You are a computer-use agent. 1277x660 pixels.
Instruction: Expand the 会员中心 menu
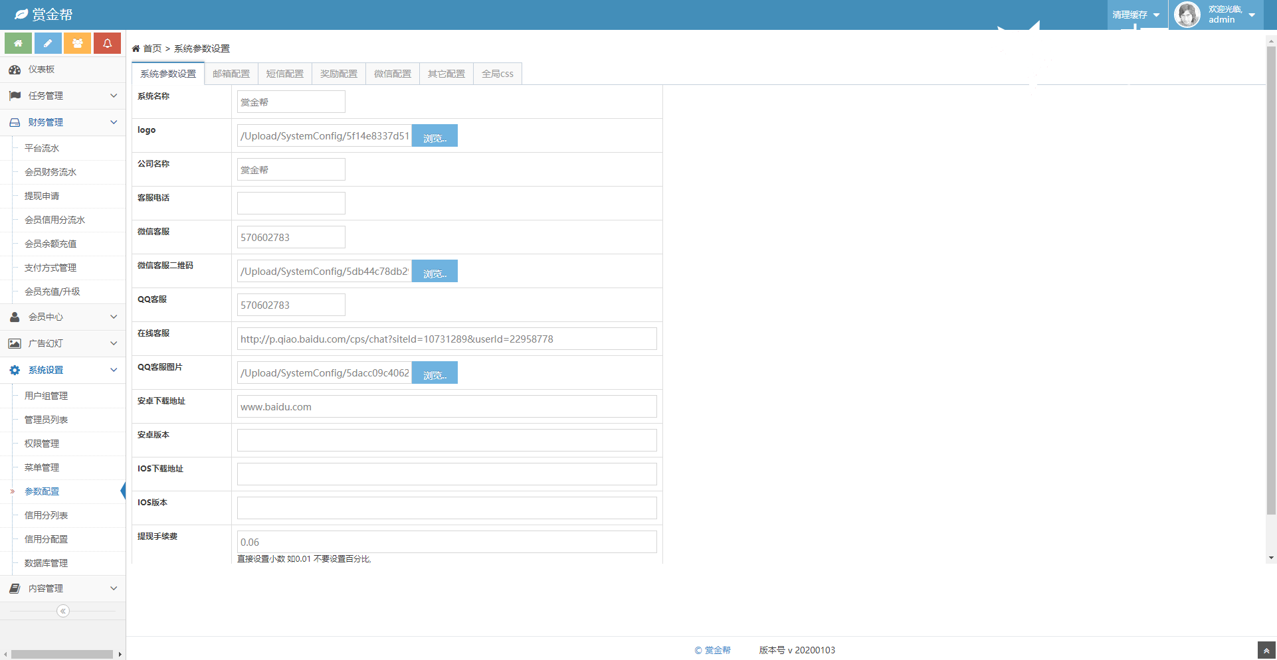point(62,317)
